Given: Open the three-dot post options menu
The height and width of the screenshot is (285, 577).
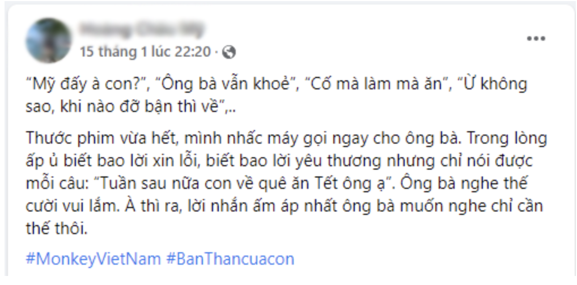Looking at the screenshot, I should pos(536,38).
